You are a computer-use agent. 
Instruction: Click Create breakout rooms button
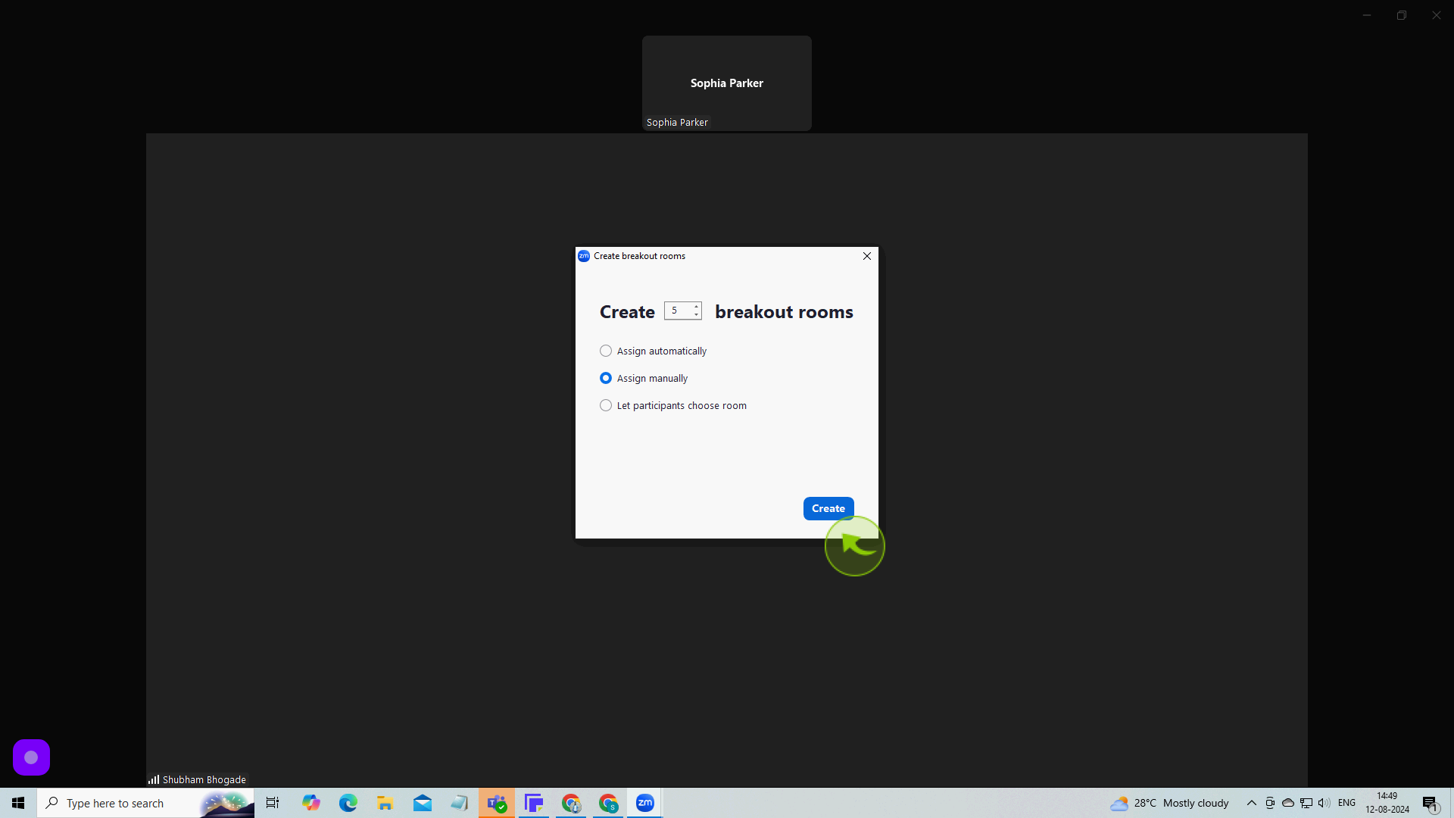pyautogui.click(x=828, y=508)
